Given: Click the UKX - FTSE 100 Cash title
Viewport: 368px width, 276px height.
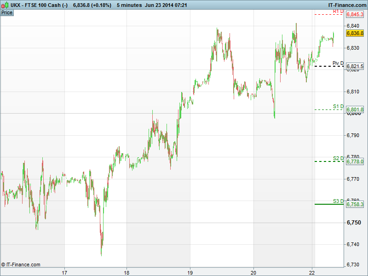Looking at the screenshot, I should [x=40, y=5].
